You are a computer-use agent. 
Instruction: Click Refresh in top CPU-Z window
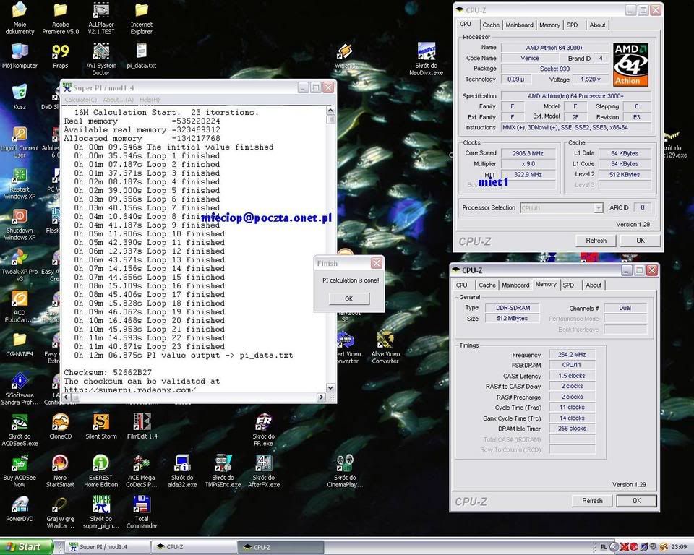596,241
